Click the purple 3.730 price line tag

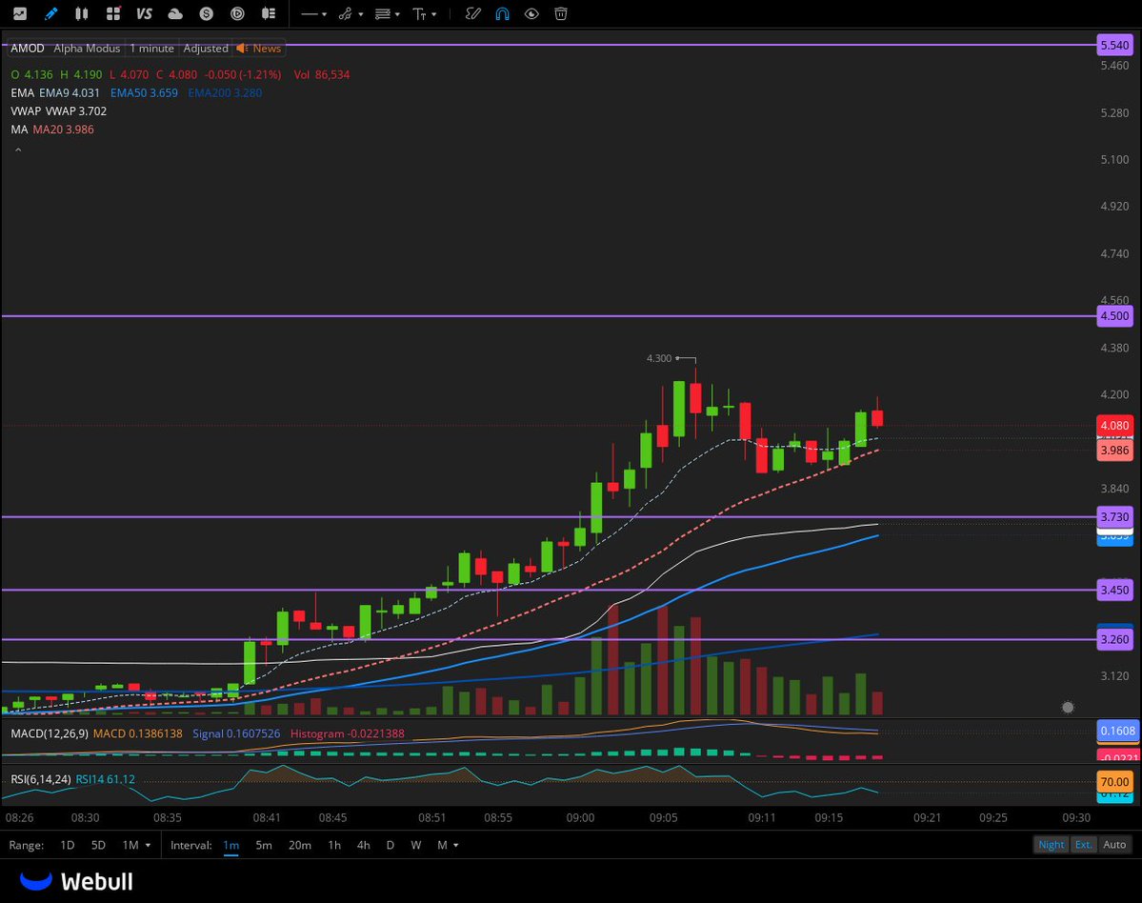(1114, 517)
